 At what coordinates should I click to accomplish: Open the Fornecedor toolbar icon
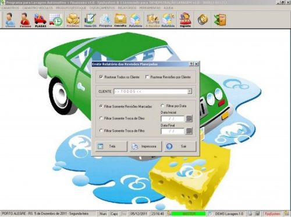[x=25, y=20]
